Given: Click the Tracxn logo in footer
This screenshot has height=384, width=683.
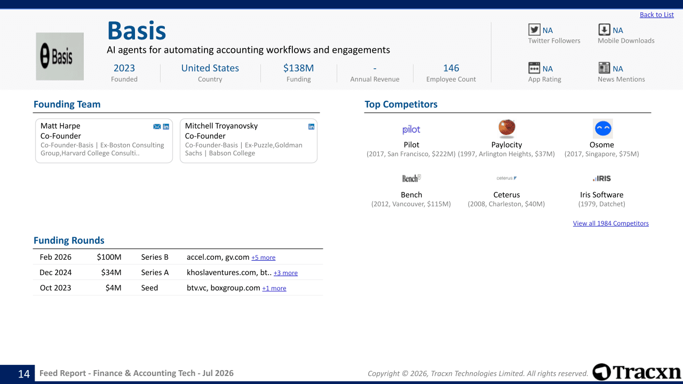Looking at the screenshot, I should click(637, 372).
